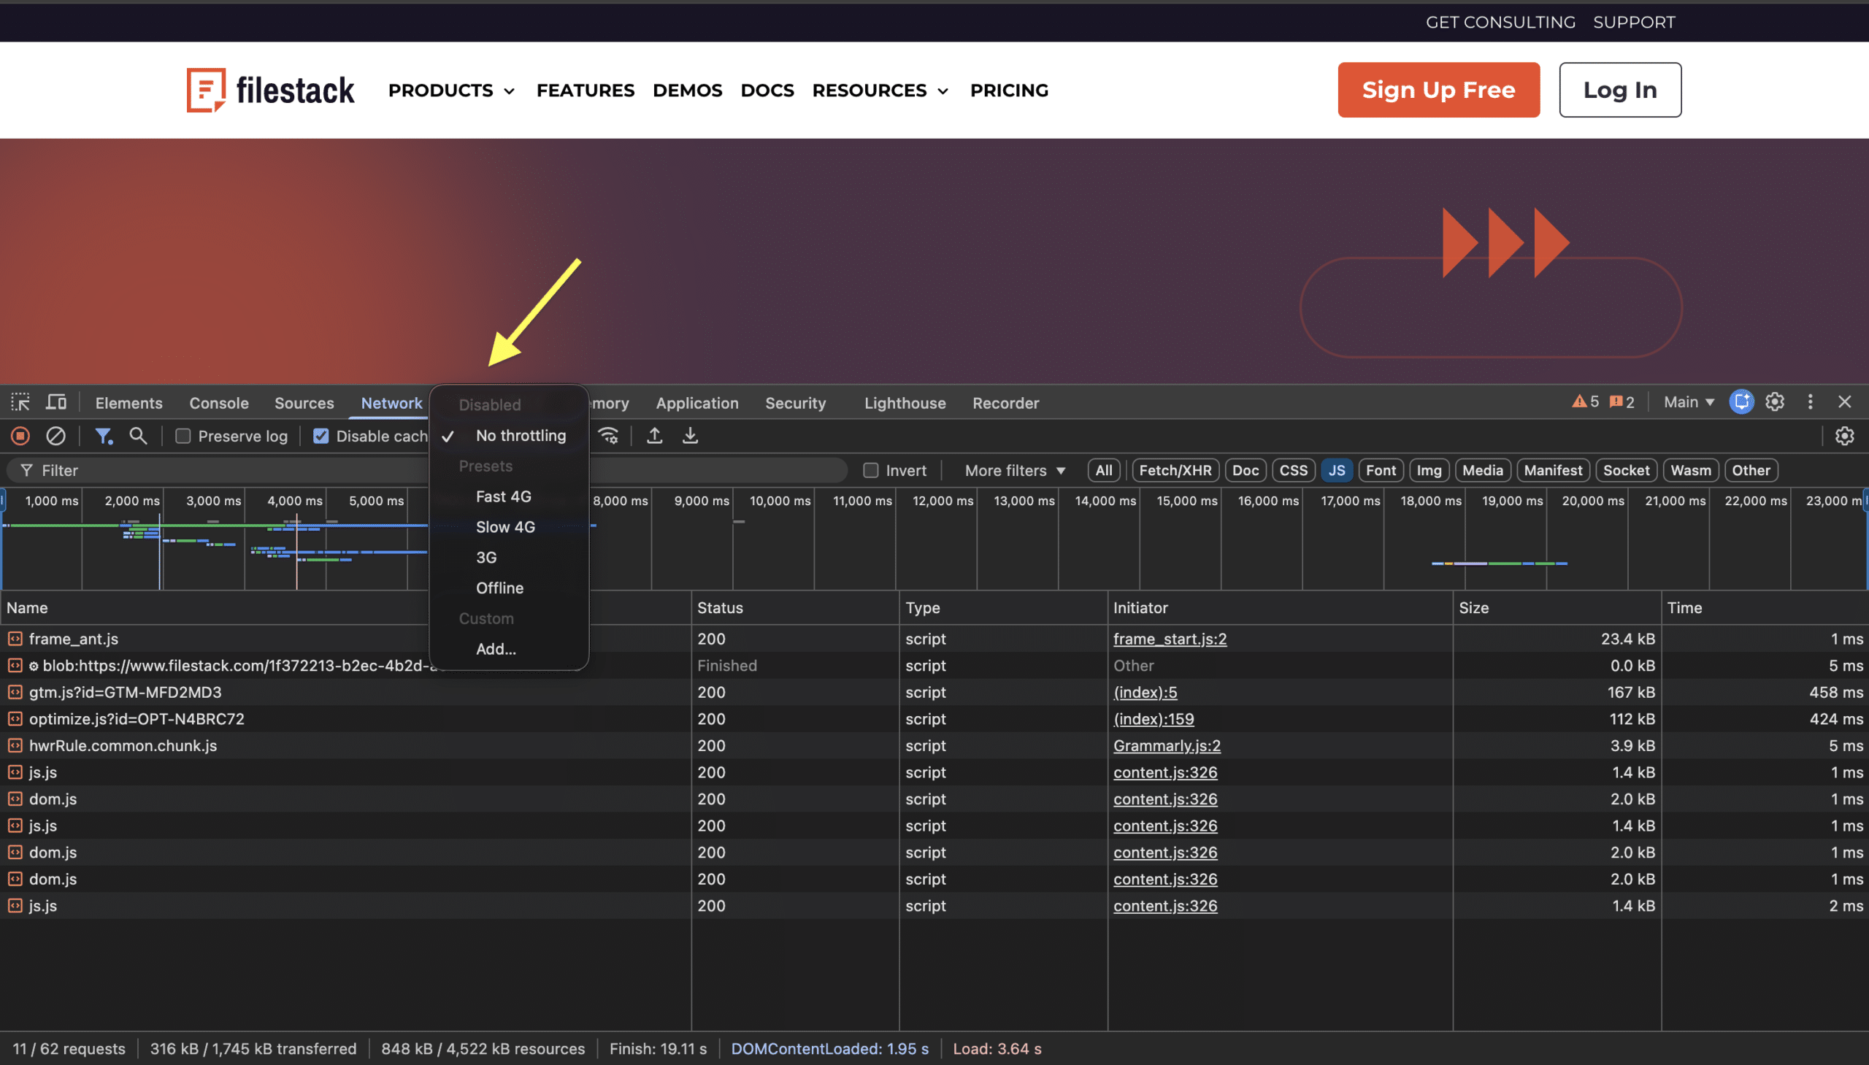Switch to the Security tab
The image size is (1869, 1065).
[795, 403]
